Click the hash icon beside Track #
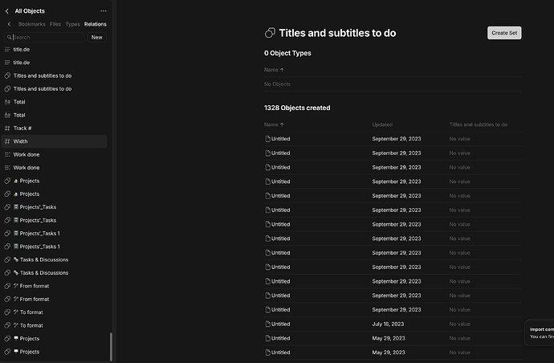 click(x=7, y=128)
